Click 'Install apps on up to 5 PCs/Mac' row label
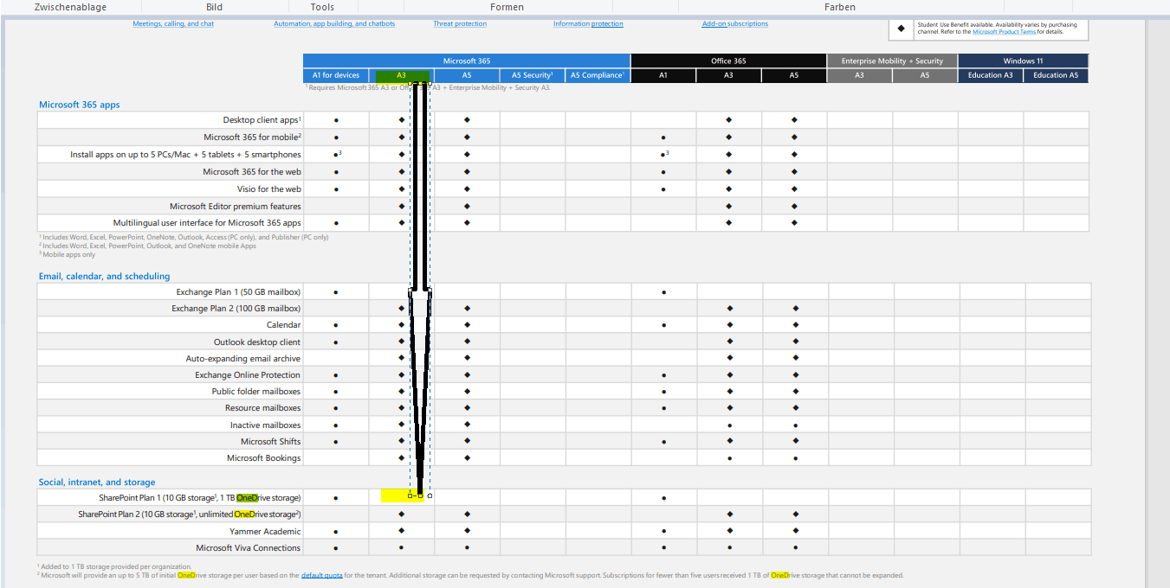The width and height of the screenshot is (1170, 588). click(185, 155)
